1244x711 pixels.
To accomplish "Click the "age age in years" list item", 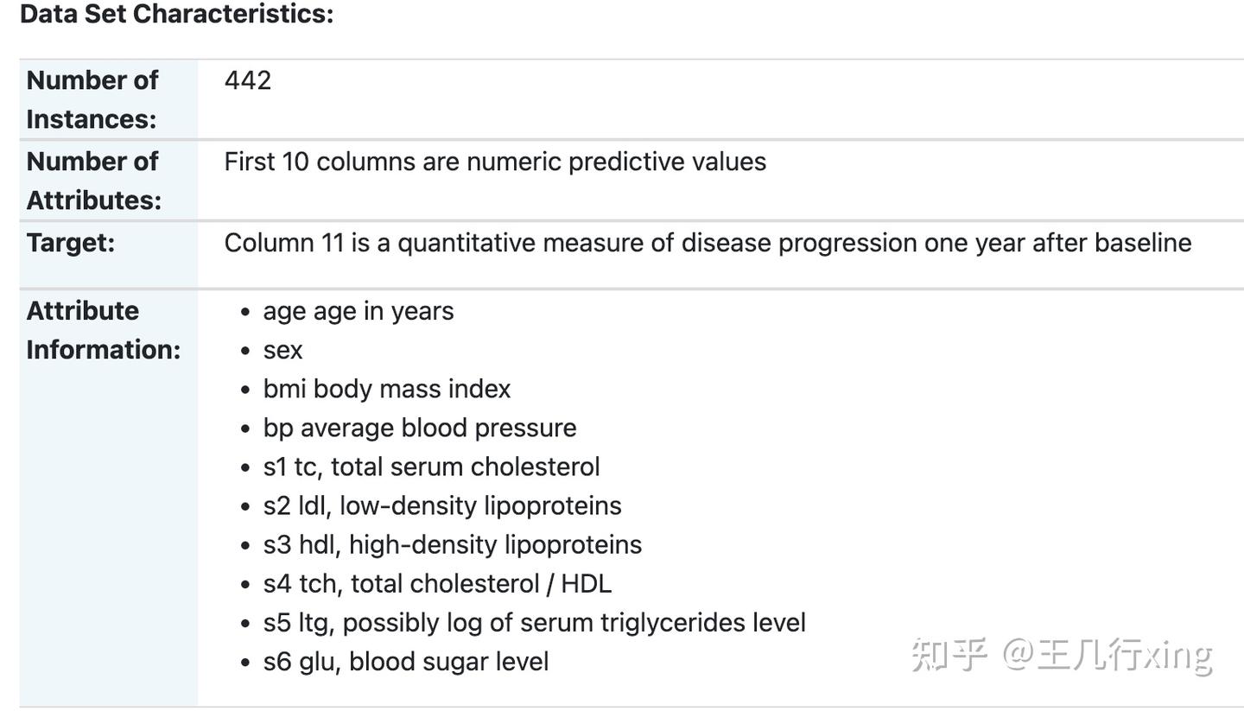I will pyautogui.click(x=359, y=311).
